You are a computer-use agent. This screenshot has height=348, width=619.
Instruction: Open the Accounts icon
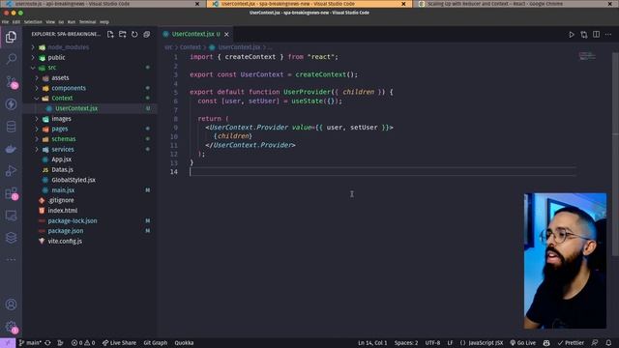pyautogui.click(x=11, y=304)
